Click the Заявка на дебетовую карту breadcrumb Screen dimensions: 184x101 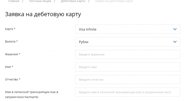(x=114, y=1)
